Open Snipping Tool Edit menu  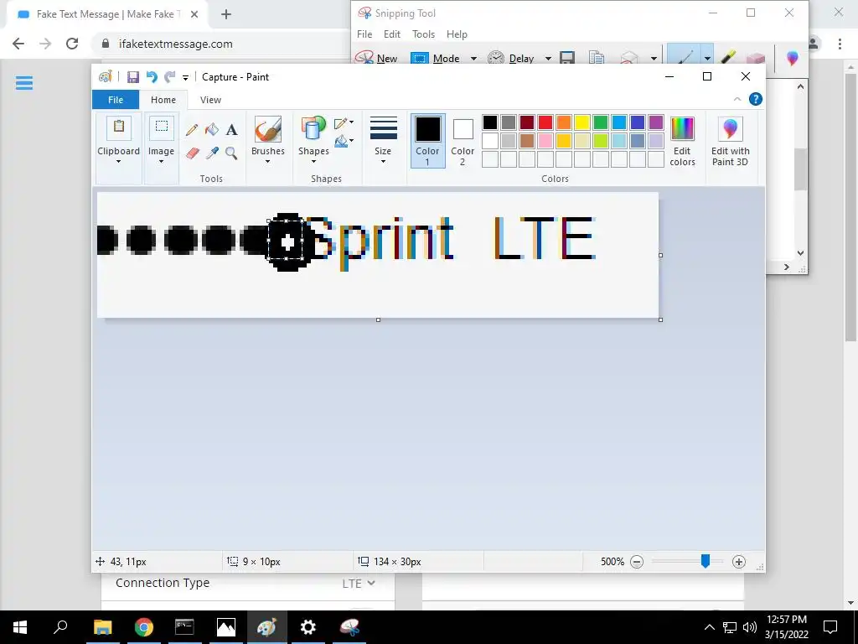(392, 34)
